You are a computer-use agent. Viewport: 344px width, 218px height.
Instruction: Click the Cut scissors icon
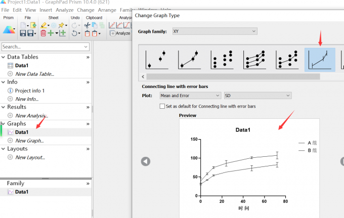[88, 25]
